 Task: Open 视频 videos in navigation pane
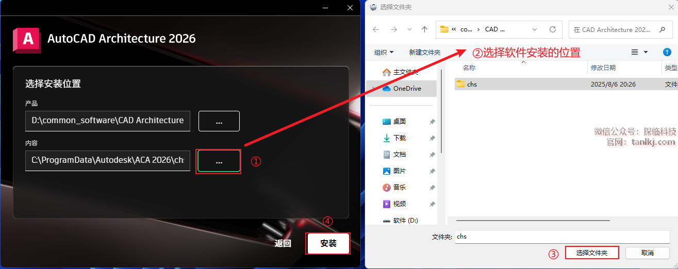click(394, 204)
